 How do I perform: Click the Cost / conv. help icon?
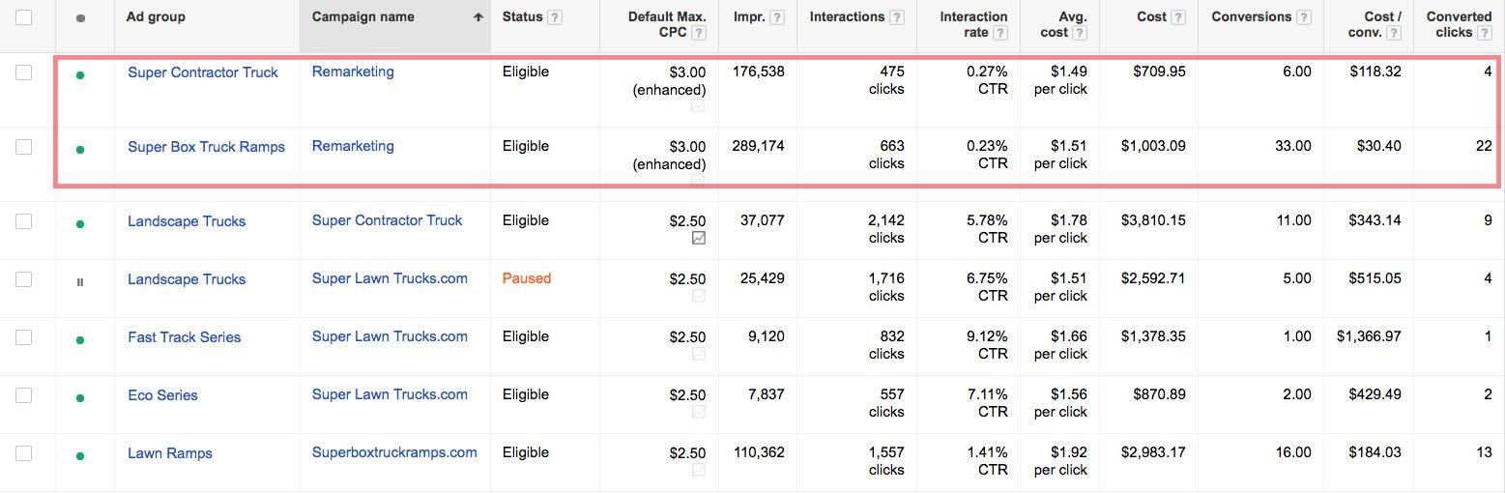(1394, 33)
